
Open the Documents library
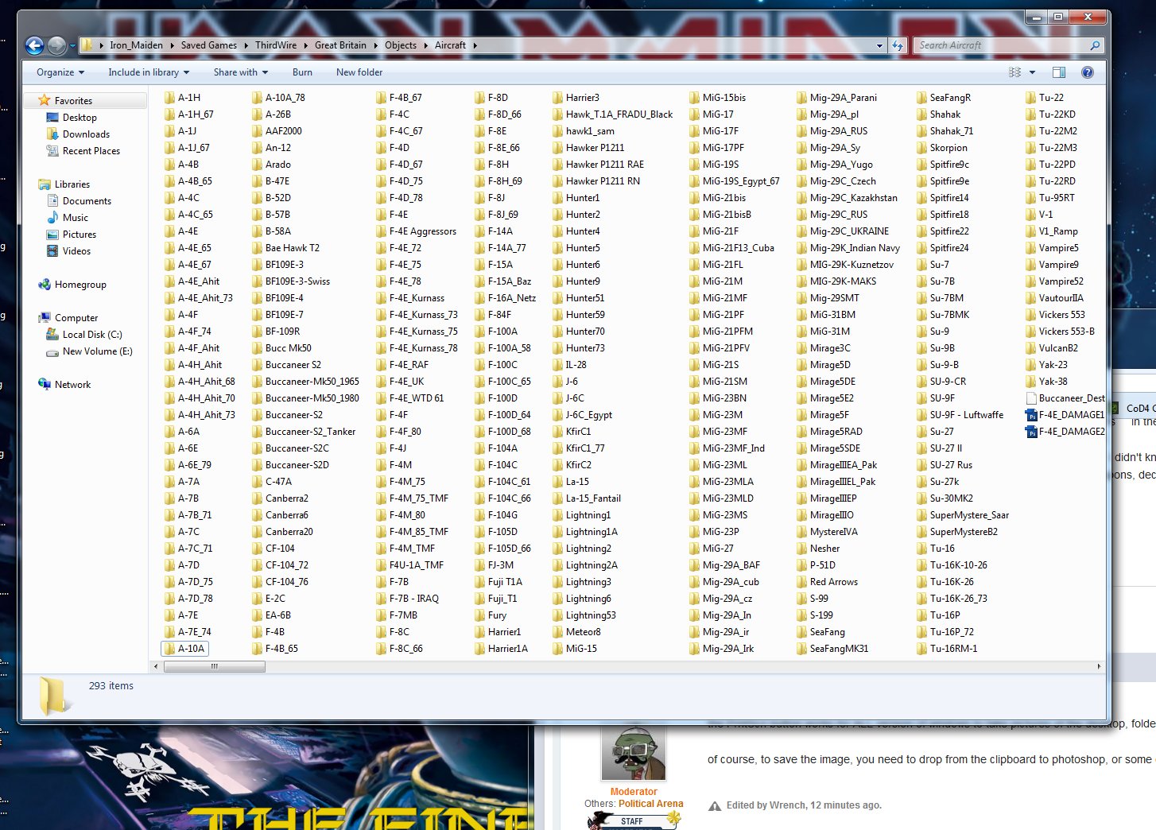(x=79, y=201)
